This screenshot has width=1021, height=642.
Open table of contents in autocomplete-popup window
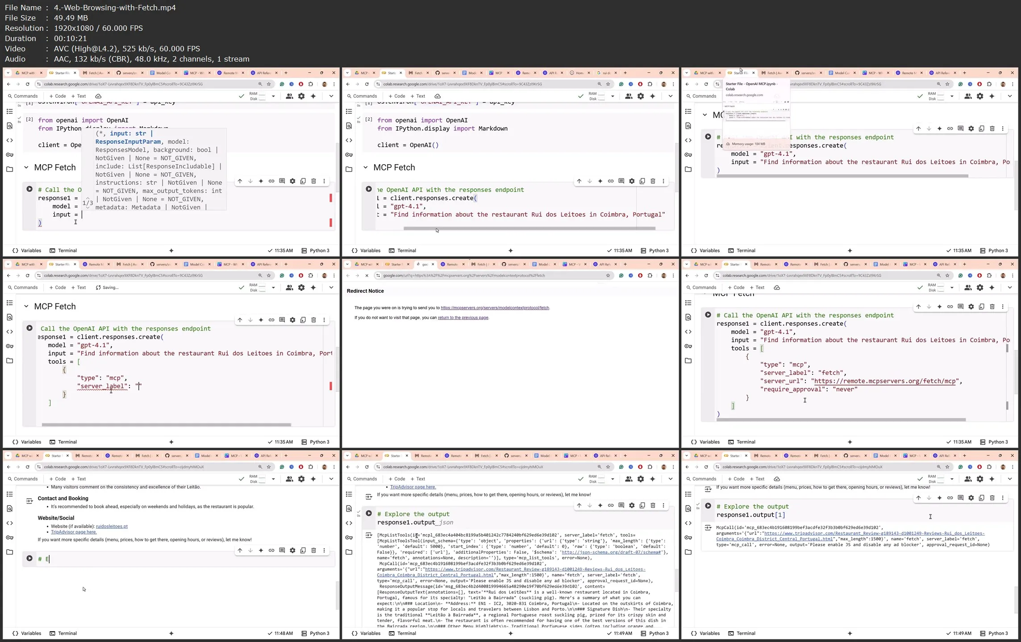(10, 112)
